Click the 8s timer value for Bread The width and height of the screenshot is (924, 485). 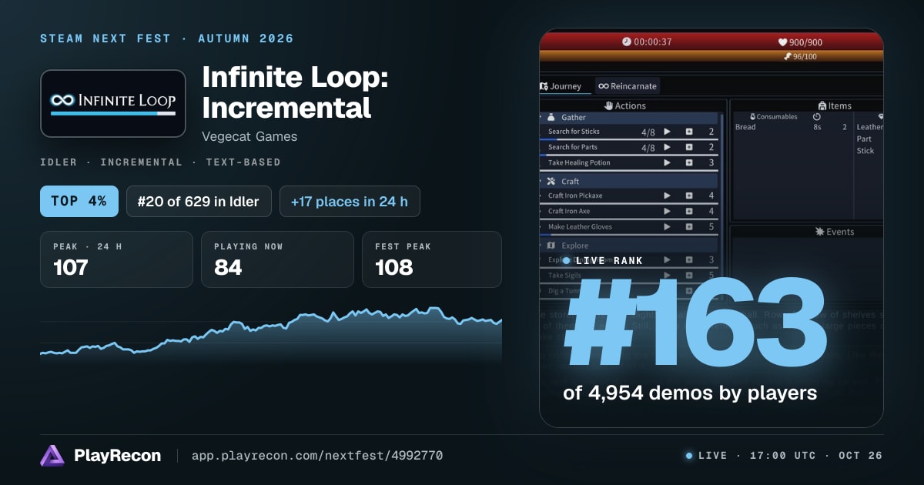point(817,127)
